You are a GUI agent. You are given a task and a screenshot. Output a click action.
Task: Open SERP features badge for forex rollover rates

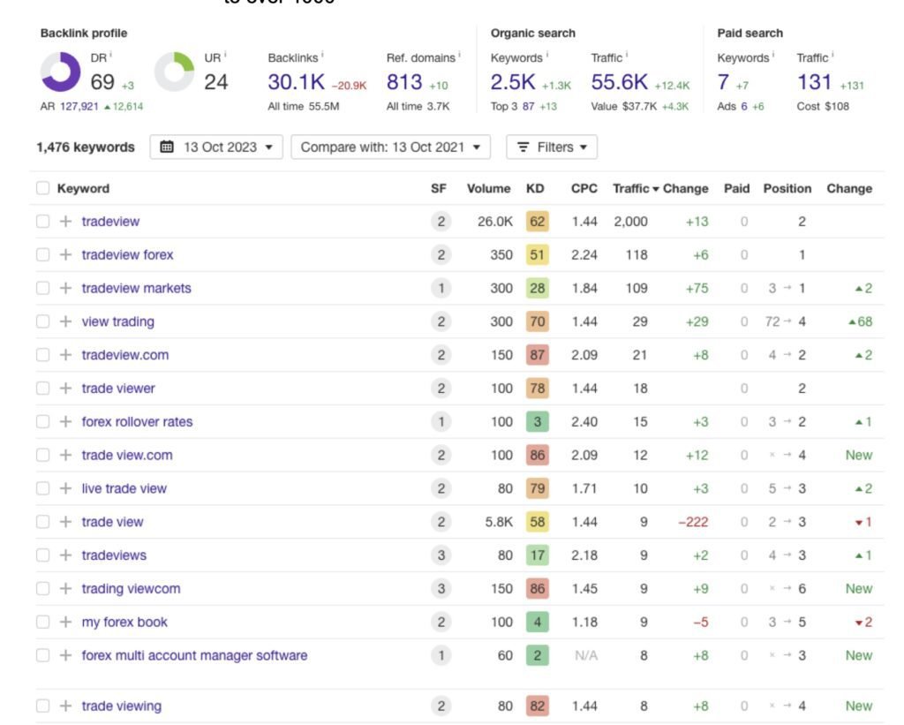441,422
